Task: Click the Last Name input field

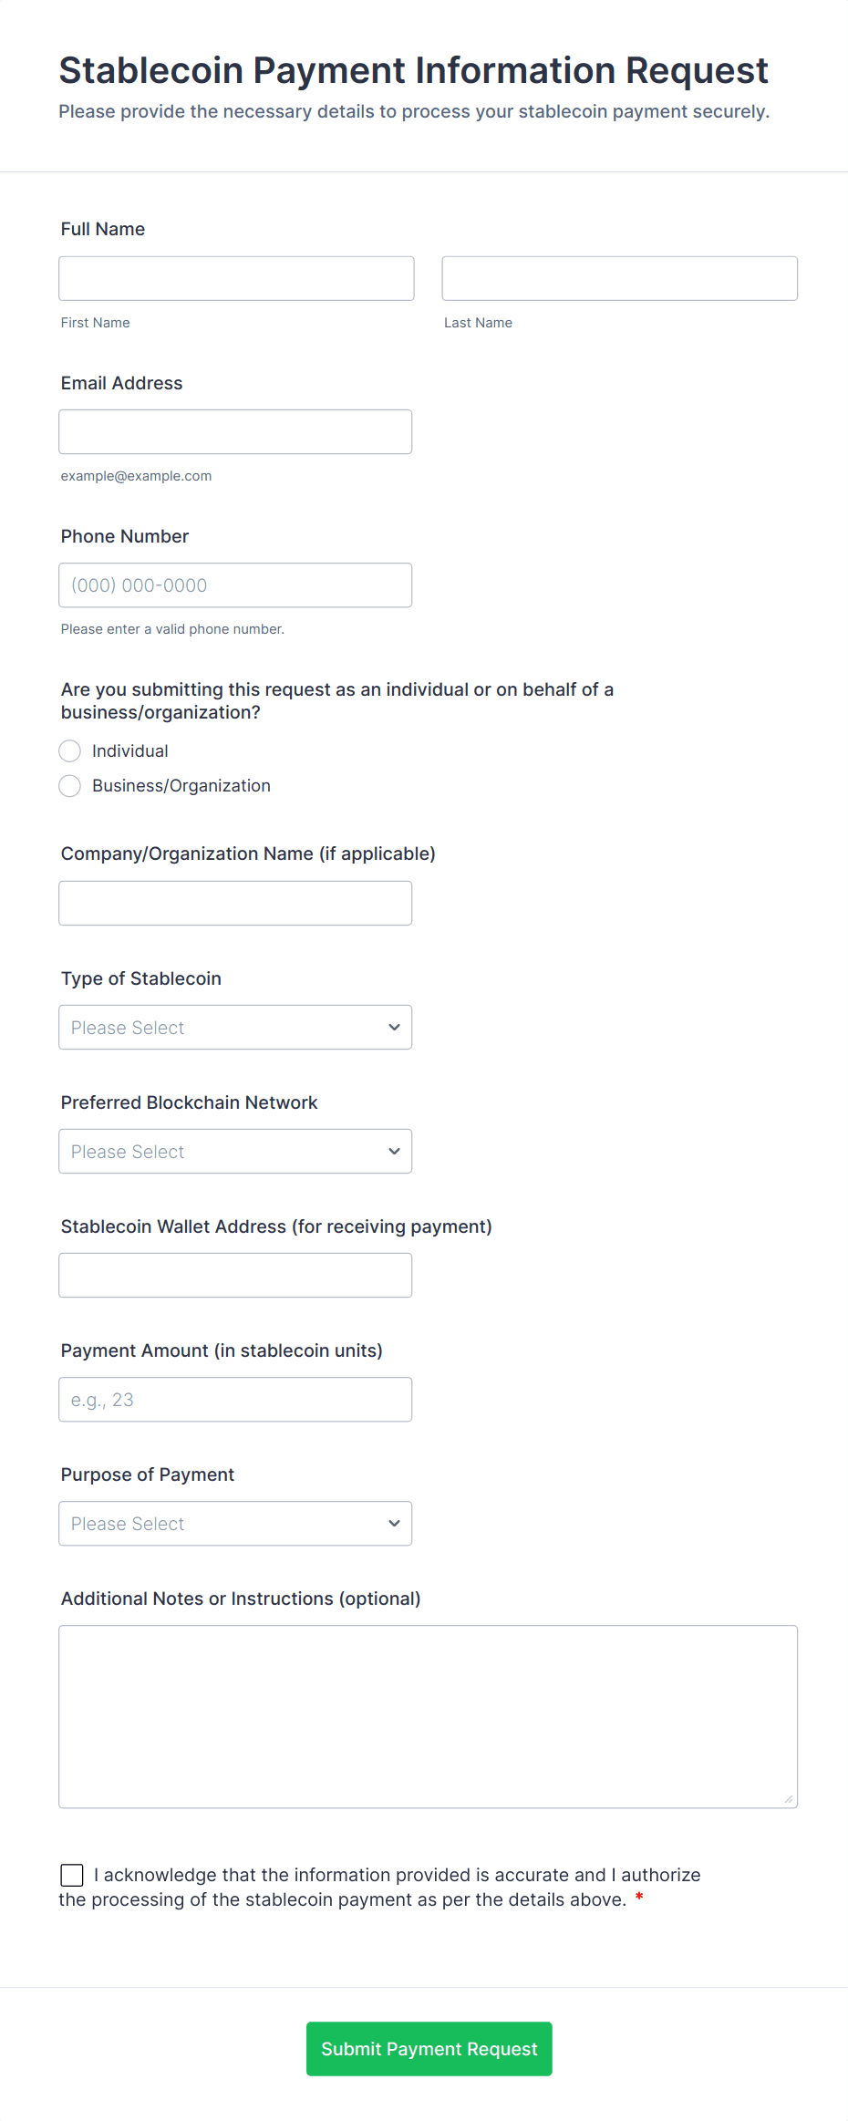Action: point(619,278)
